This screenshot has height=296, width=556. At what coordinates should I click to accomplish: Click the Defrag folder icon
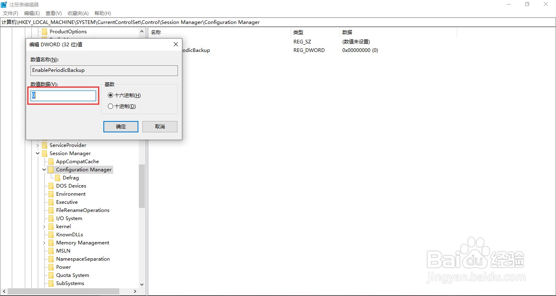click(x=57, y=178)
